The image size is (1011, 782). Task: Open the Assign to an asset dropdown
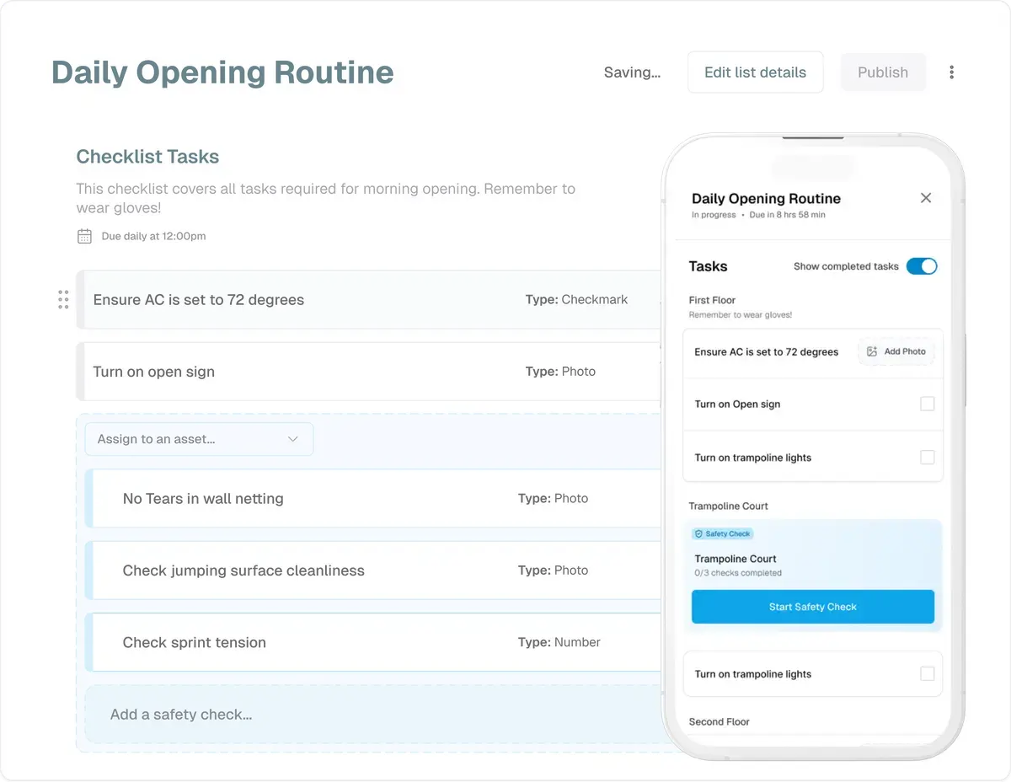[199, 439]
